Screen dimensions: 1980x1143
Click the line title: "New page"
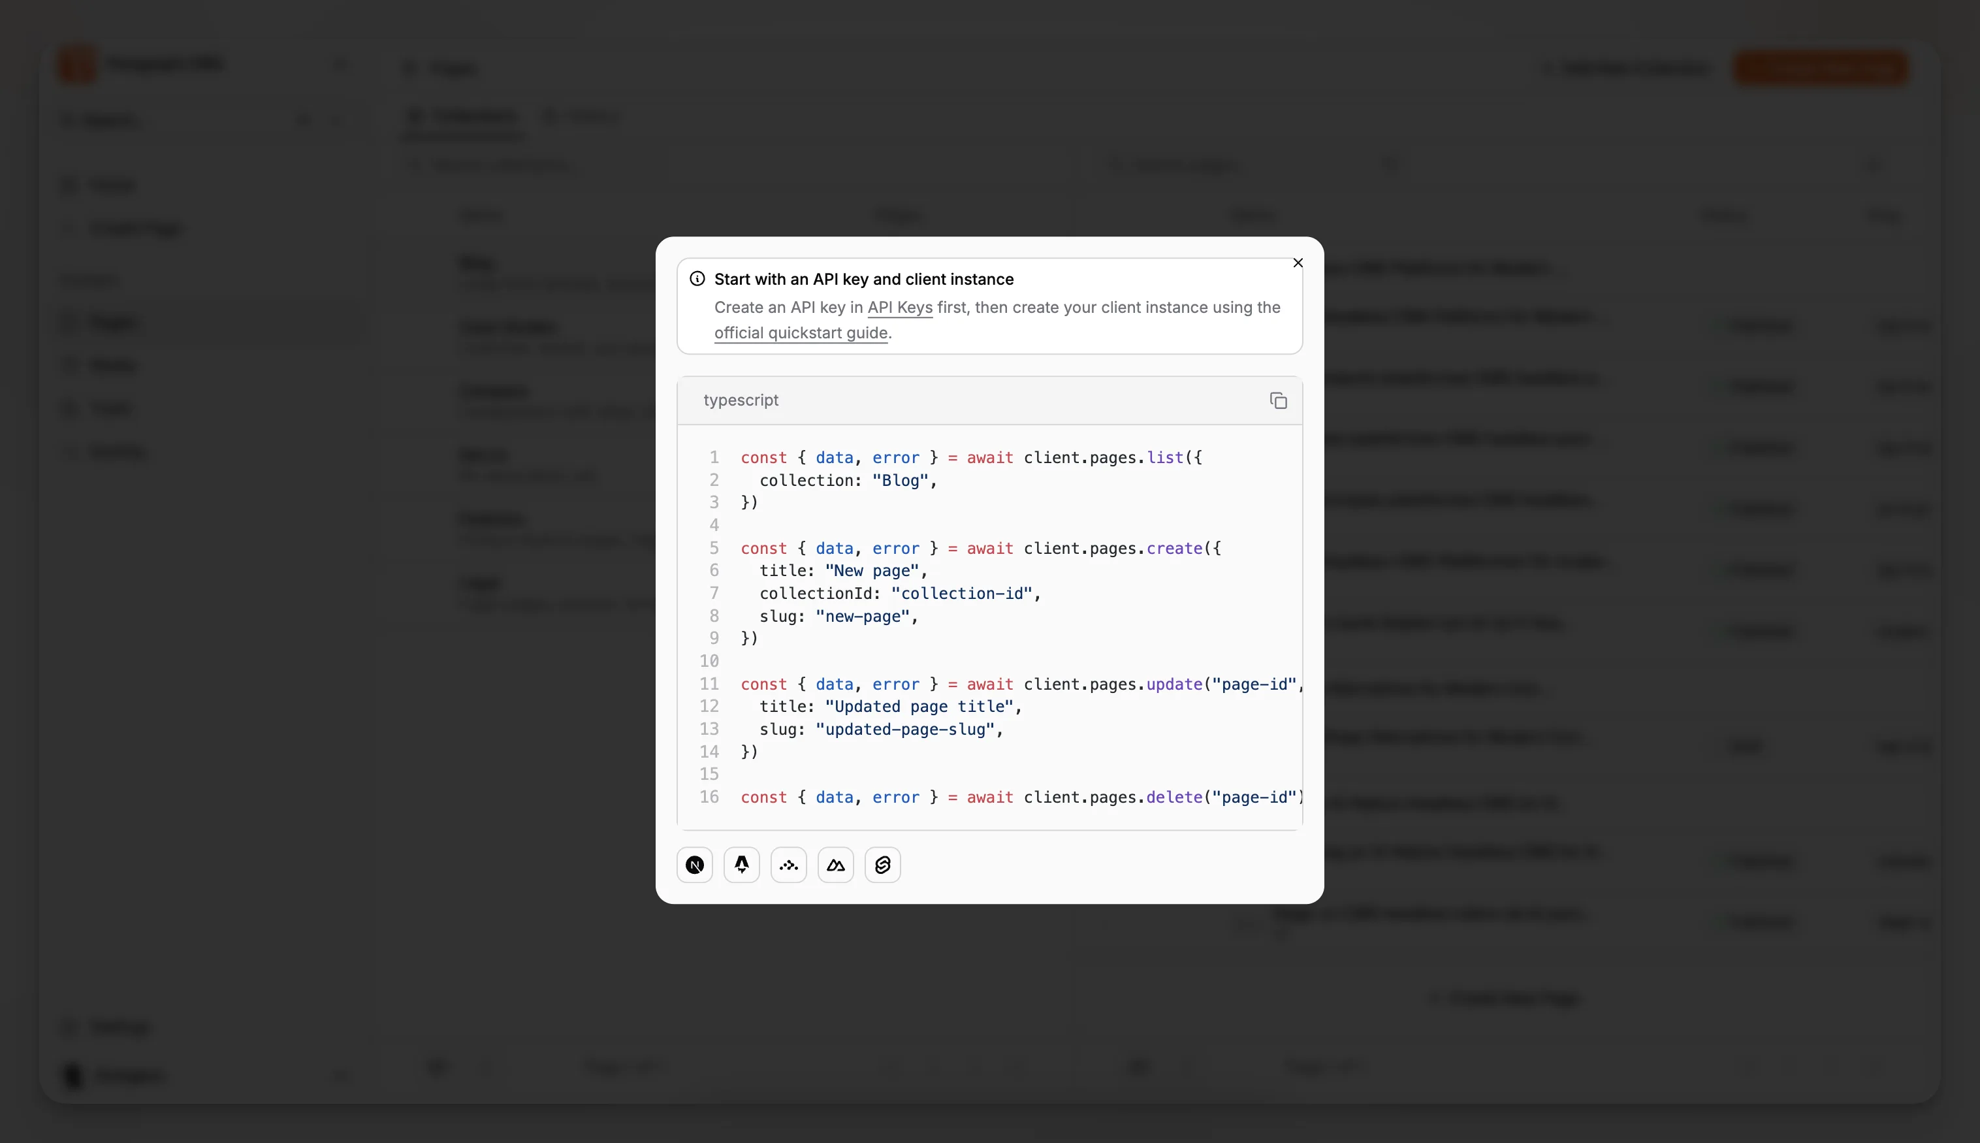844,571
